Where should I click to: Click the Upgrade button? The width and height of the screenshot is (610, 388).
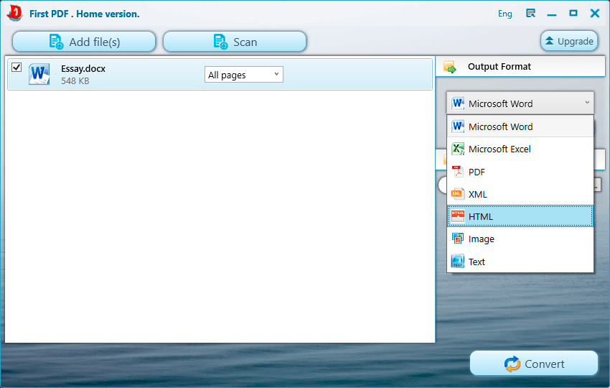569,41
